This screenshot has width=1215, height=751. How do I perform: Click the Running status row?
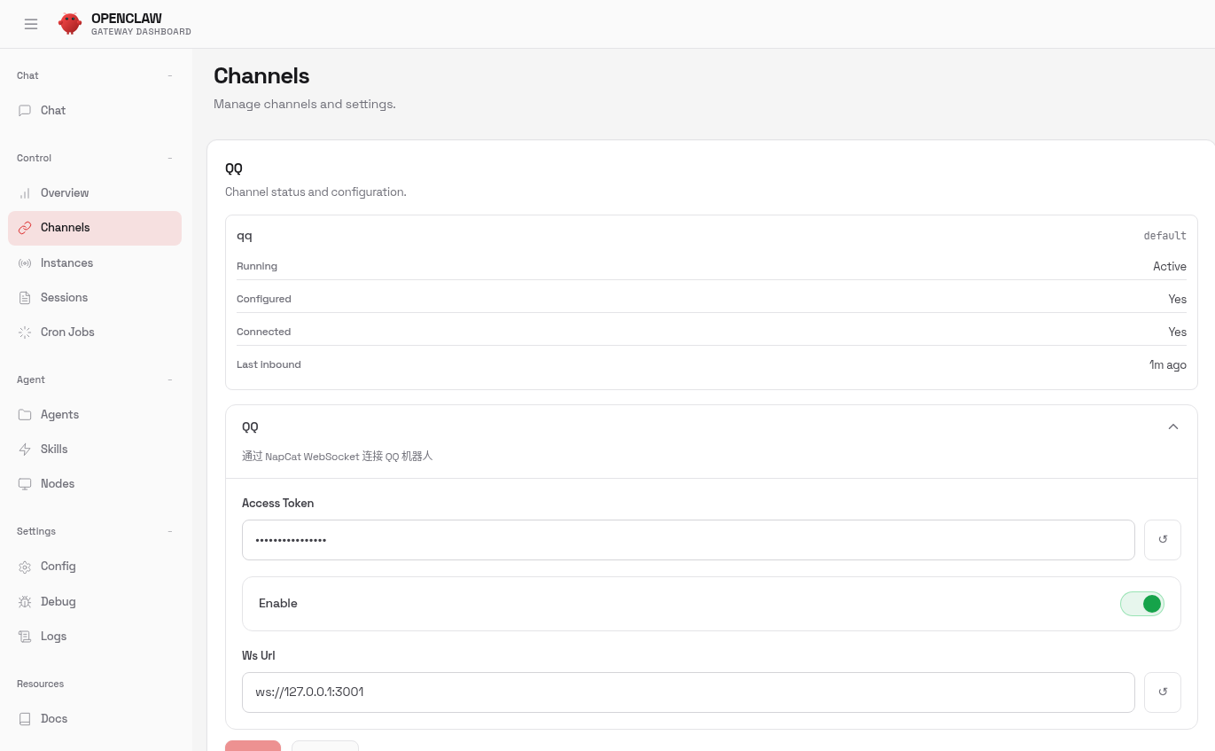(x=712, y=267)
